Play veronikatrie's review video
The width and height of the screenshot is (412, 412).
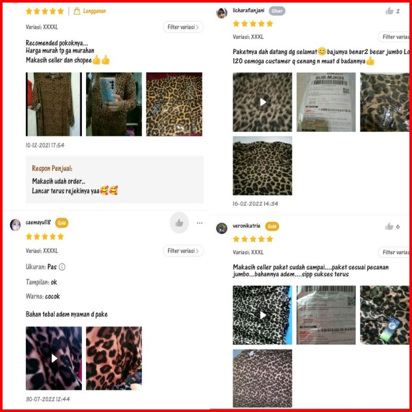tap(262, 315)
